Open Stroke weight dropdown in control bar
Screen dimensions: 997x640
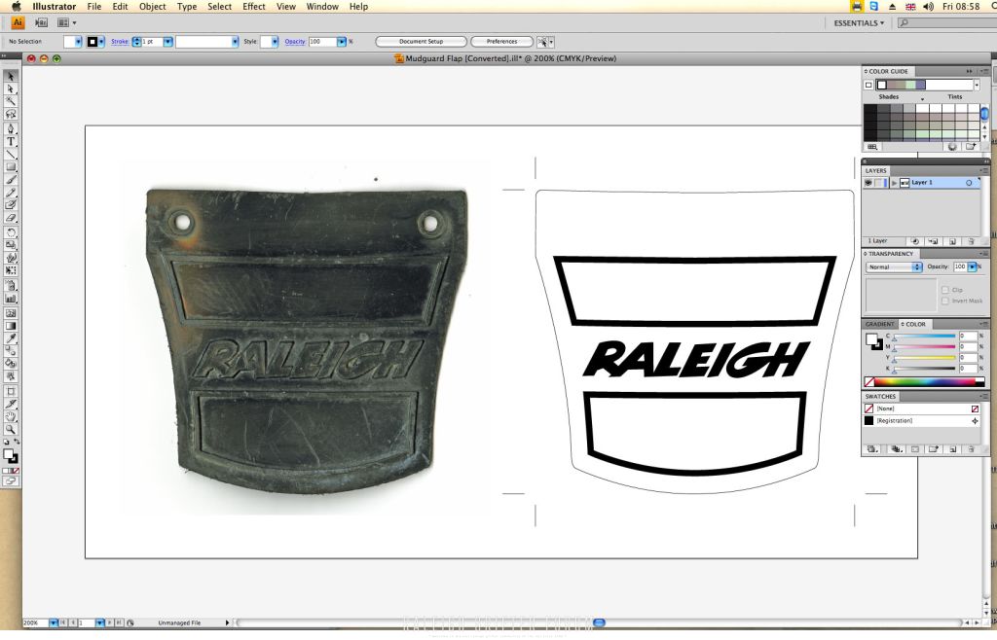tap(167, 41)
